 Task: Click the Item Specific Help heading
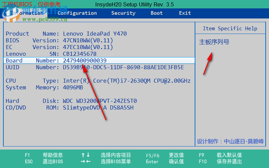[x=230, y=29]
